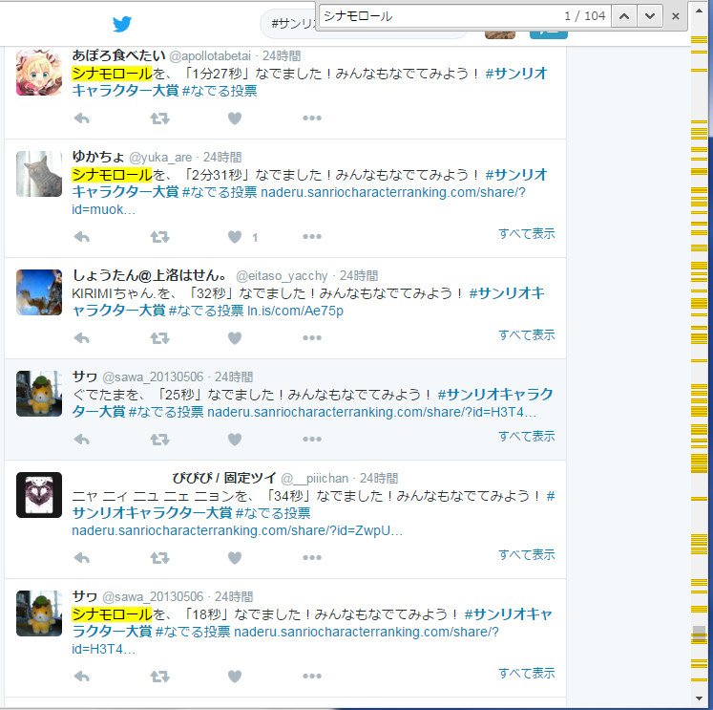Go to next find result
The width and height of the screenshot is (713, 710).
coord(650,16)
